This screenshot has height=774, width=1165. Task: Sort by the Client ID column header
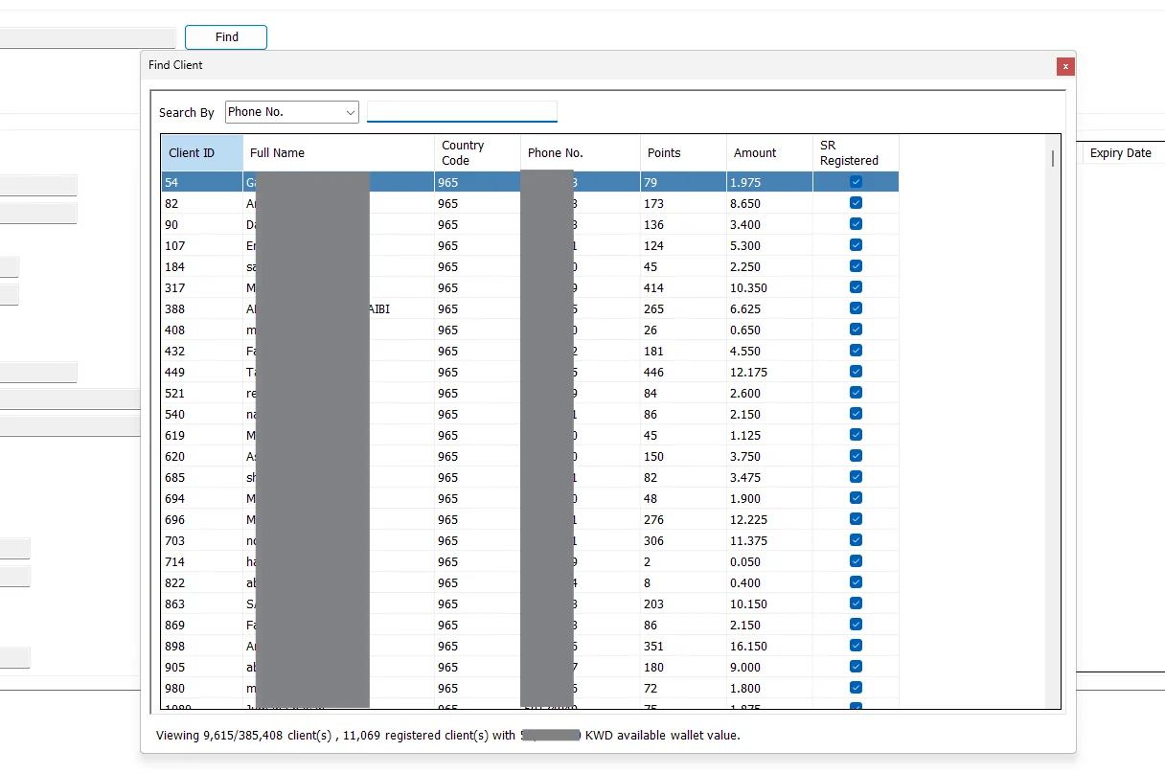pyautogui.click(x=202, y=153)
